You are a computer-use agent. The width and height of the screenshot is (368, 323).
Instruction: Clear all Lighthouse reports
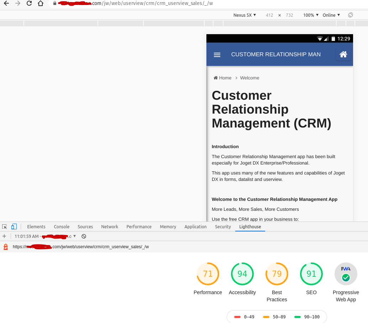click(84, 236)
